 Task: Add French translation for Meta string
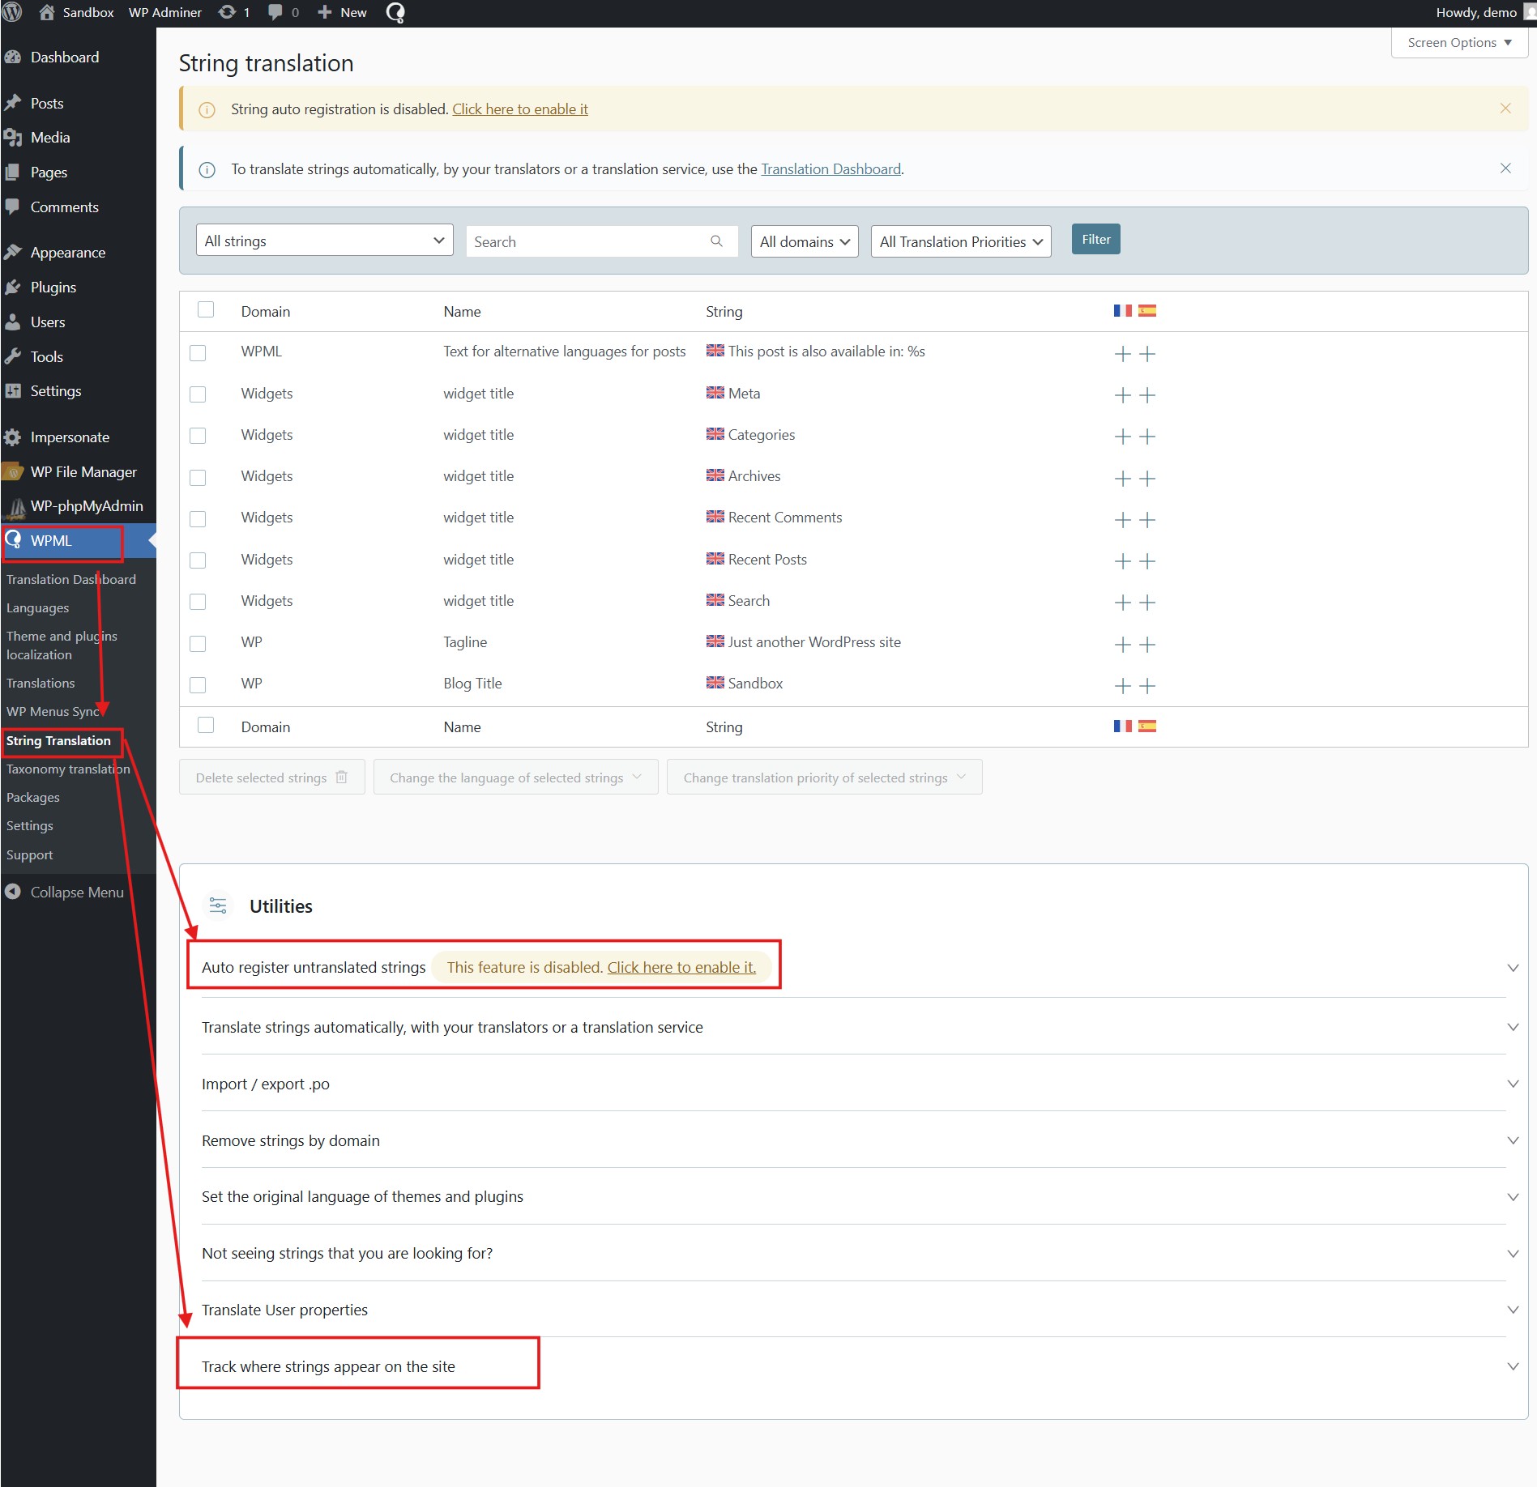(x=1122, y=395)
